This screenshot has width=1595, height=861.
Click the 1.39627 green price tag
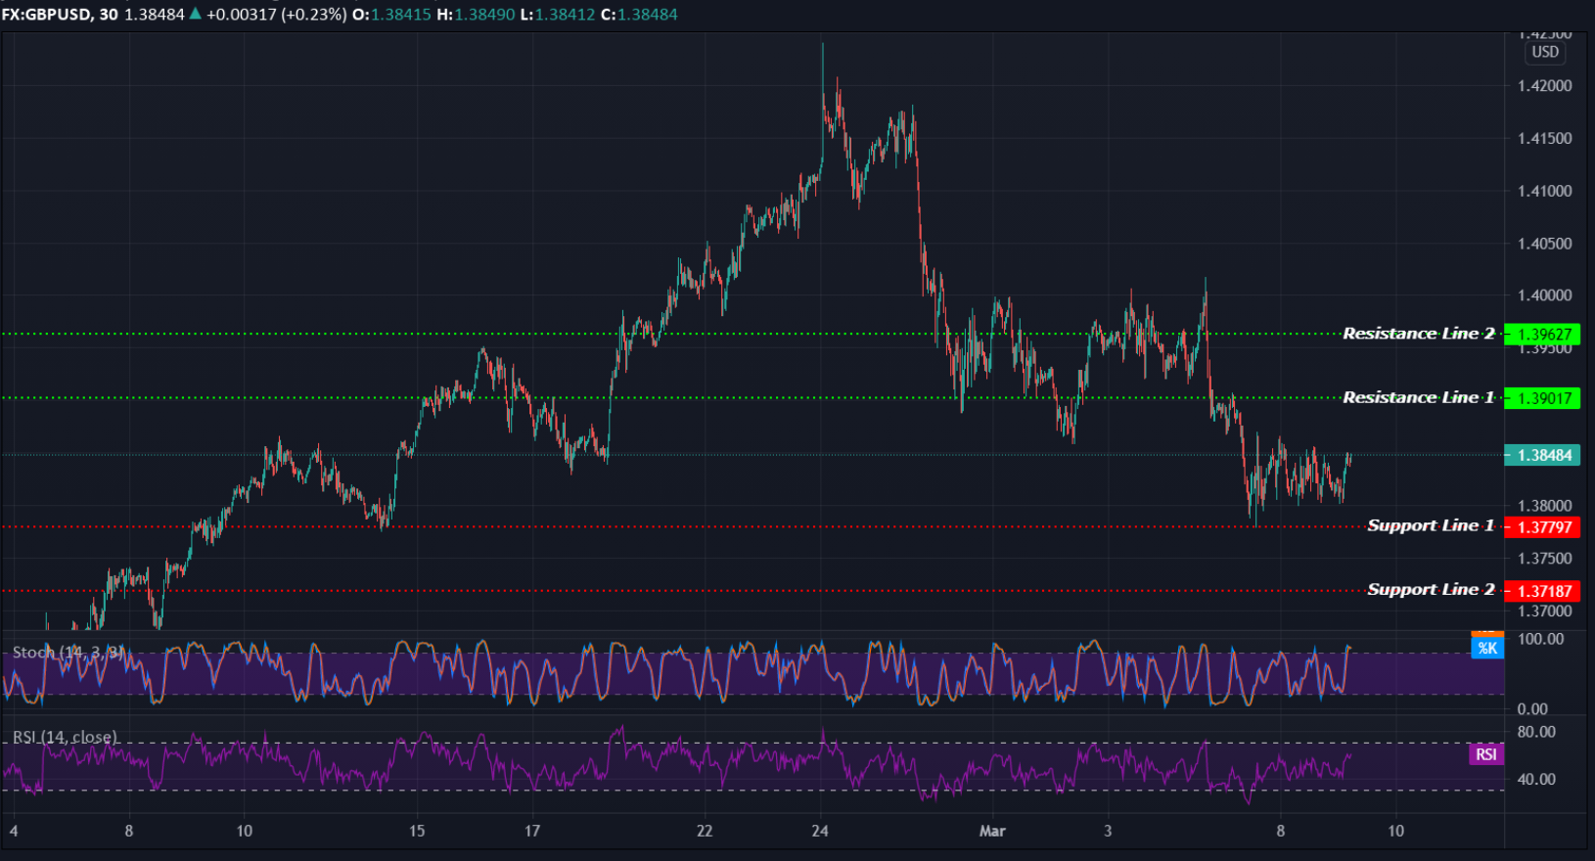(x=1542, y=335)
